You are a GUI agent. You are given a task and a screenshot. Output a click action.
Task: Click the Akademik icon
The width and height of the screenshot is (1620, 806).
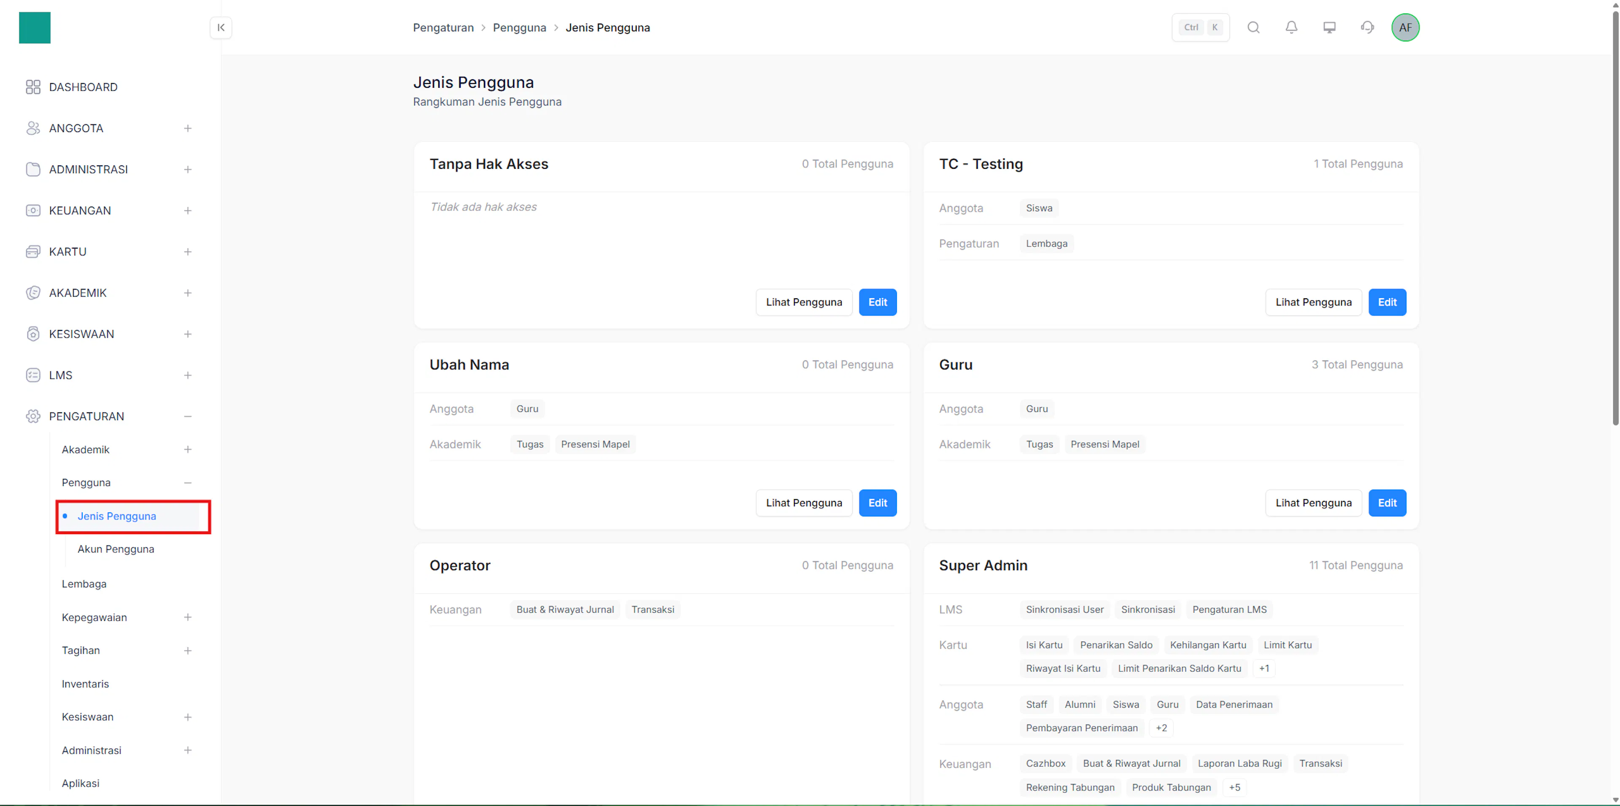[33, 293]
